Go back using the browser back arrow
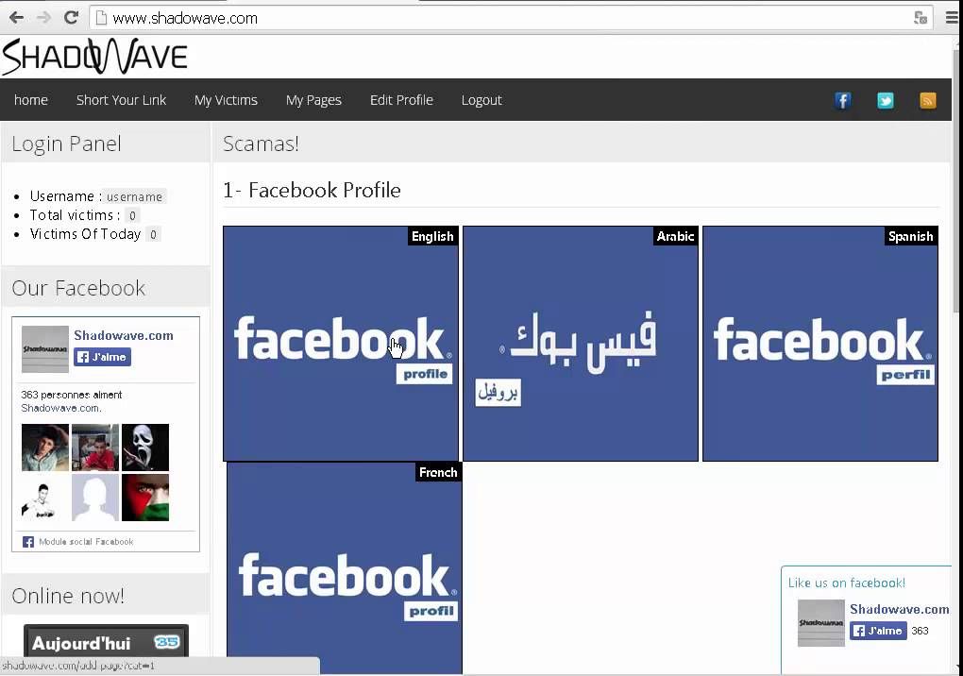Image resolution: width=963 pixels, height=676 pixels. click(17, 18)
